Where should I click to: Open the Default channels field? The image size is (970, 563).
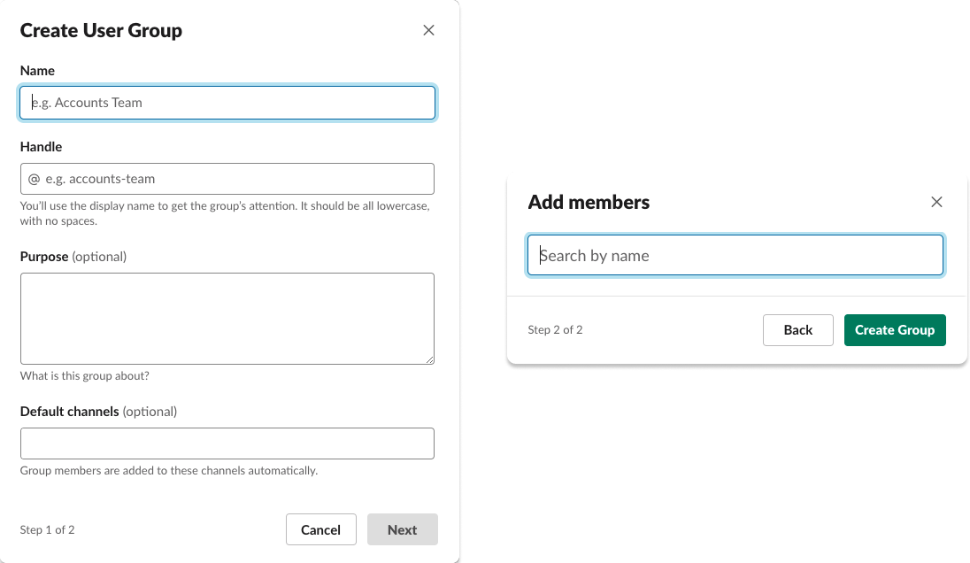tap(227, 443)
